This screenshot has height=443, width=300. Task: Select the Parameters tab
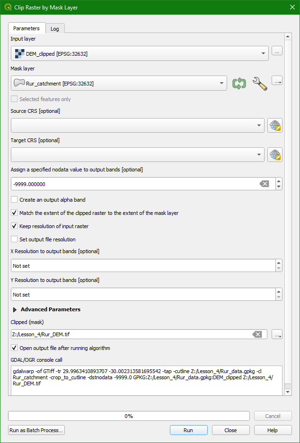(26, 28)
